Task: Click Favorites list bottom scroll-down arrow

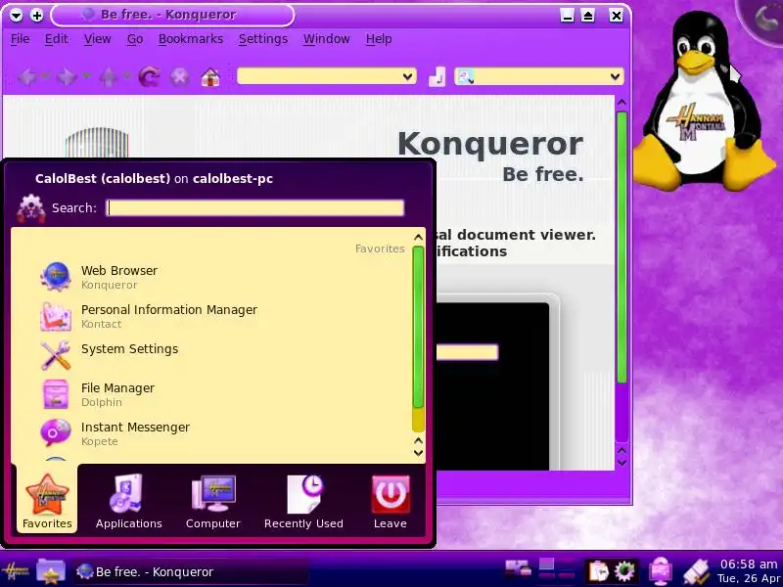Action: (x=419, y=453)
